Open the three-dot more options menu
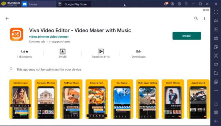The height and width of the screenshot is (126, 221). click(x=204, y=18)
